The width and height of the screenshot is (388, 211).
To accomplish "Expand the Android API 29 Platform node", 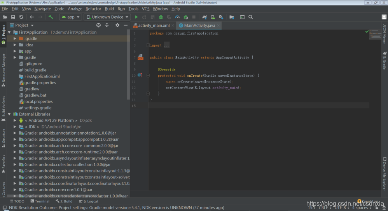I will (15, 120).
